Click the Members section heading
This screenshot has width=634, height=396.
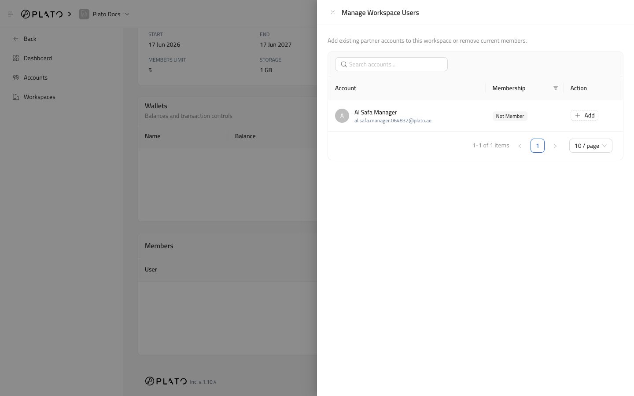click(x=159, y=246)
